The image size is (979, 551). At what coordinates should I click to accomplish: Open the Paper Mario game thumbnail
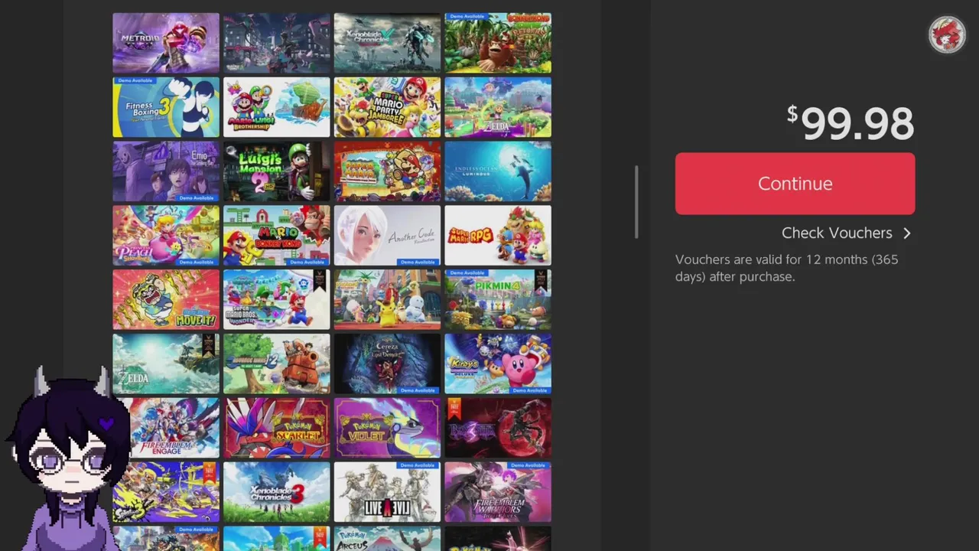387,171
